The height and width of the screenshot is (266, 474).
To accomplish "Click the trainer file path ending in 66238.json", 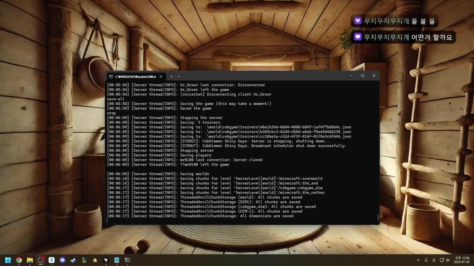I will (x=277, y=132).
